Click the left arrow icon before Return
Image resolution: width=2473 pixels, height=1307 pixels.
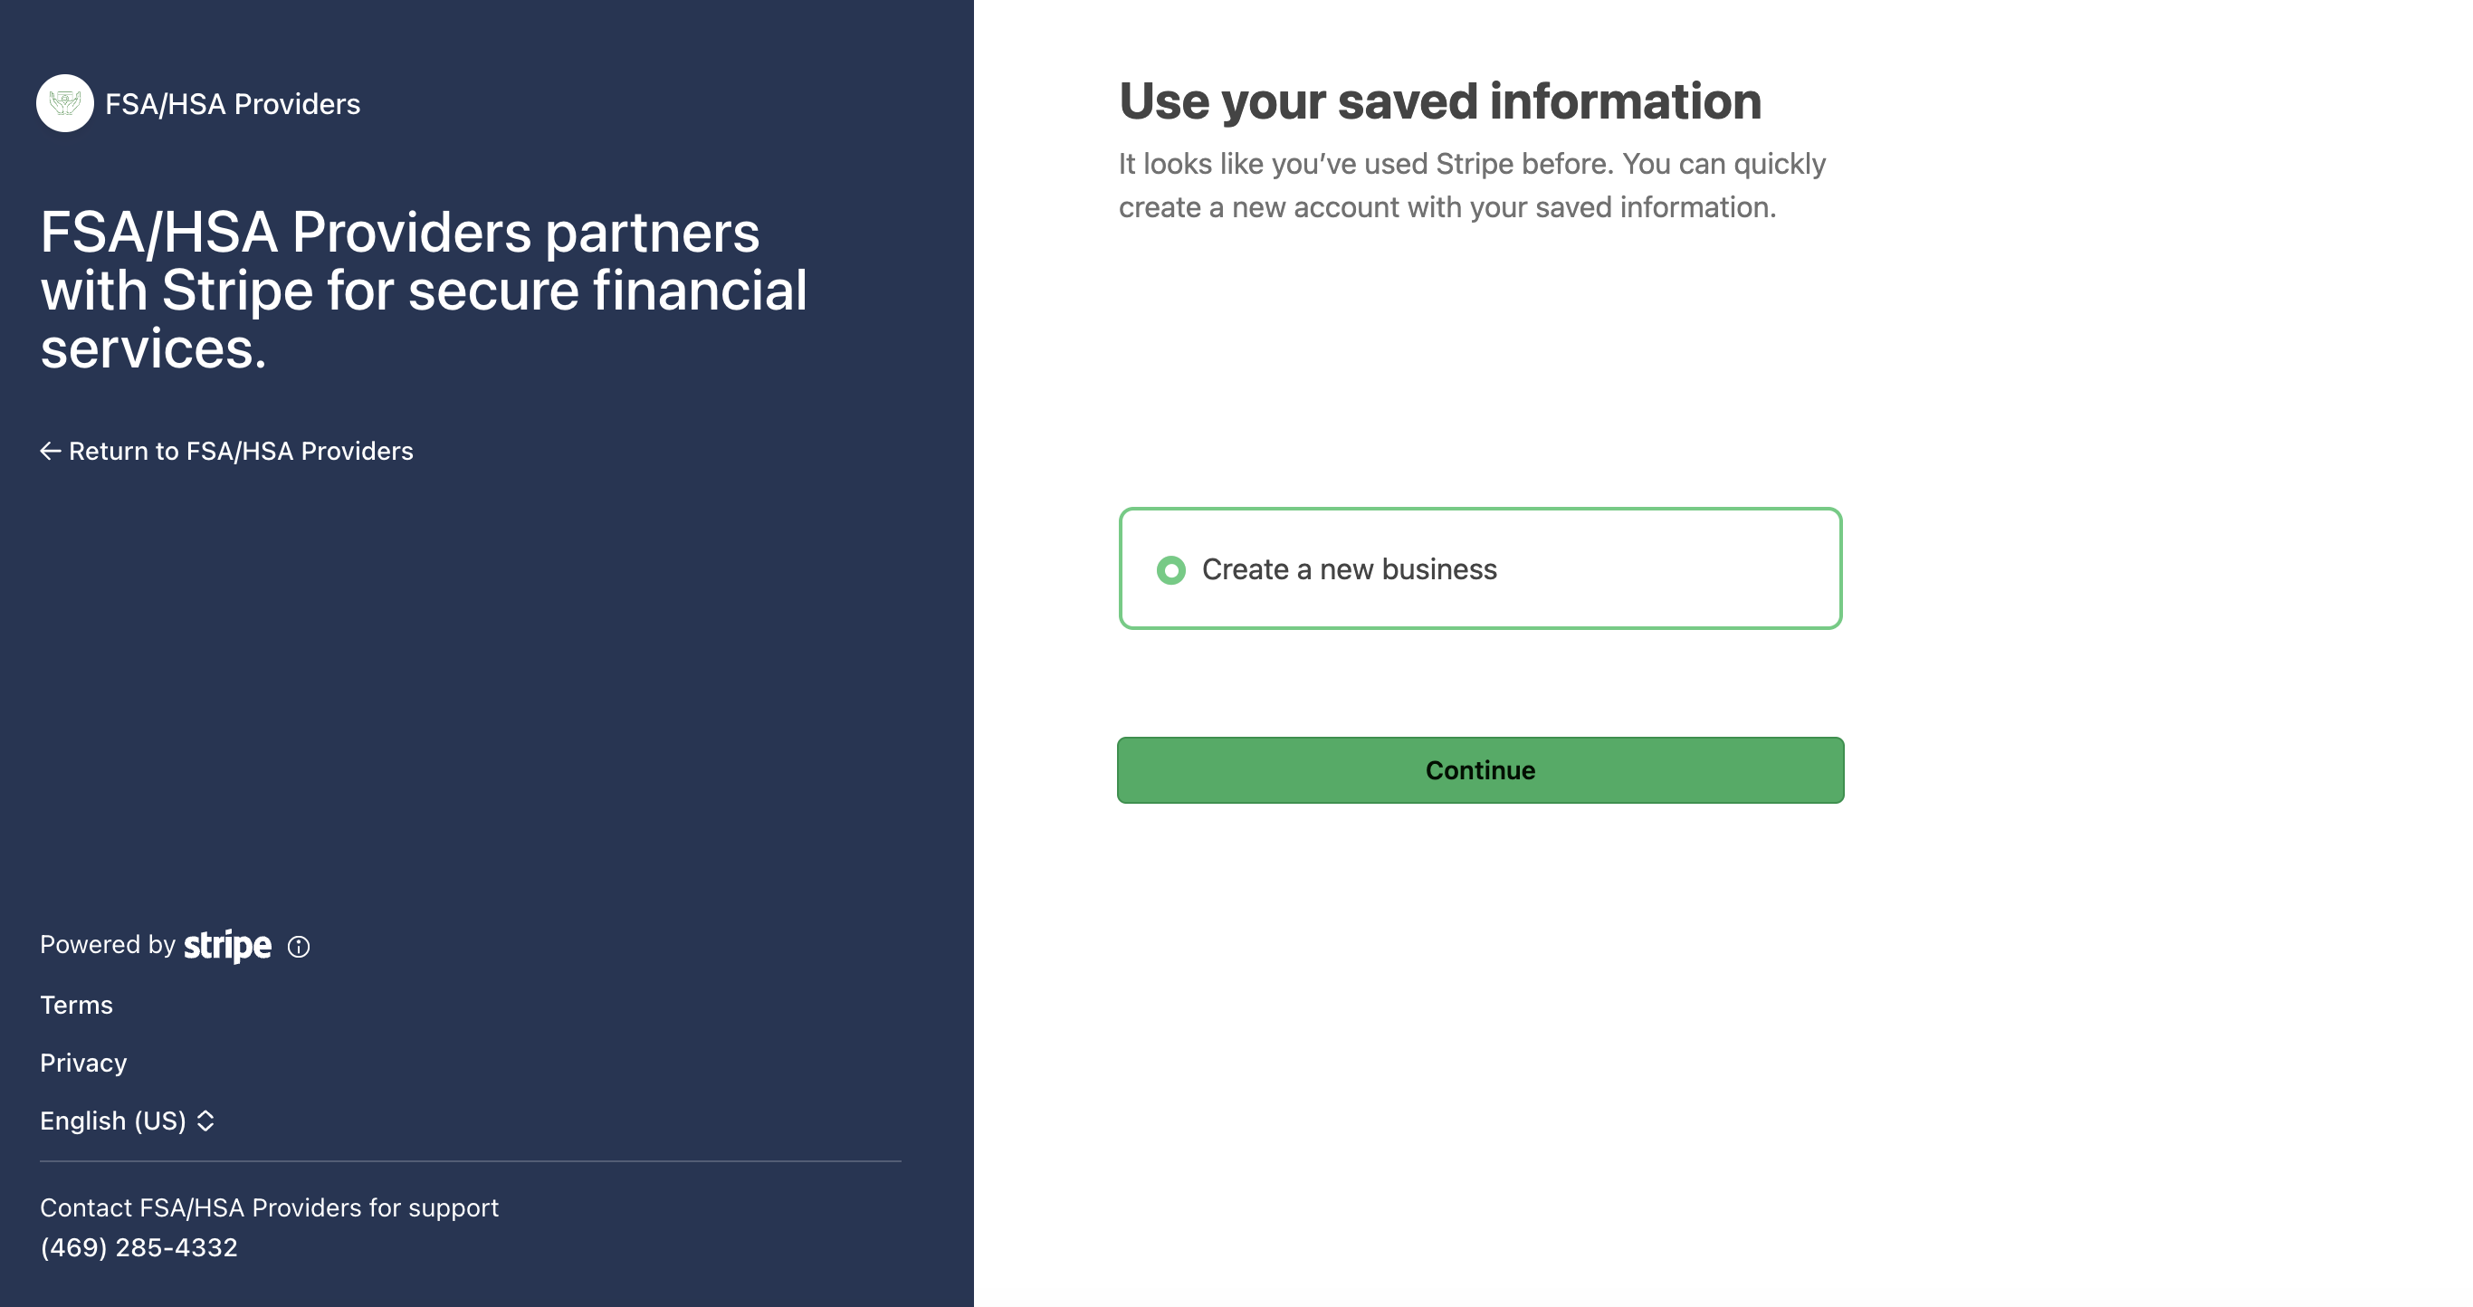[51, 451]
